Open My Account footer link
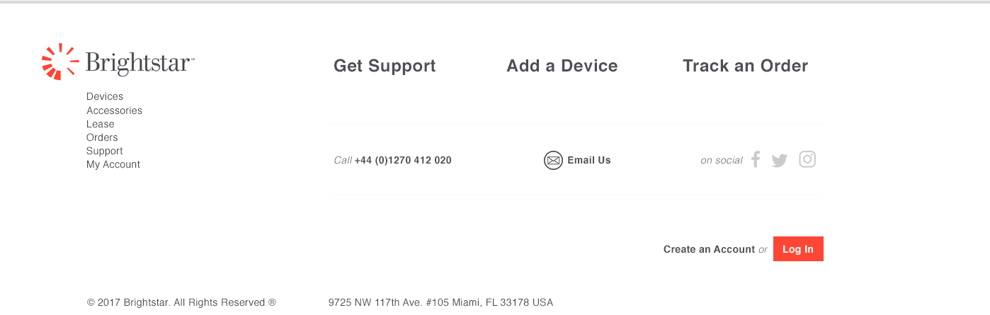The image size is (990, 315). coord(113,164)
